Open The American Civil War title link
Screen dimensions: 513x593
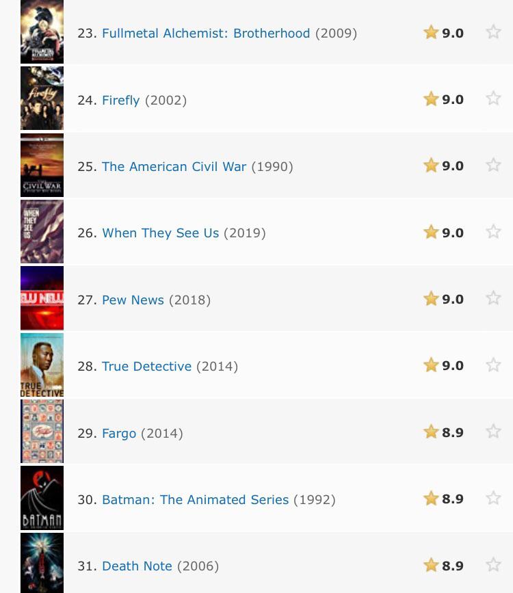(174, 166)
